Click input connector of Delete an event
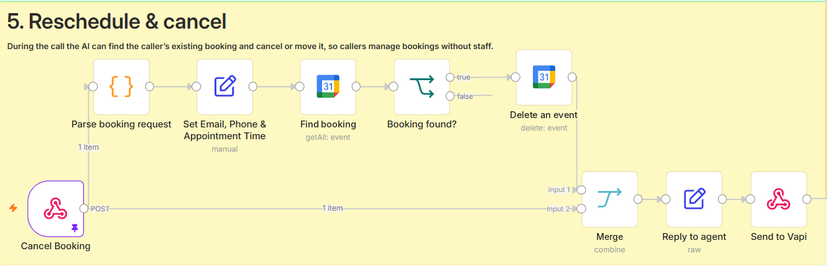 pos(515,77)
